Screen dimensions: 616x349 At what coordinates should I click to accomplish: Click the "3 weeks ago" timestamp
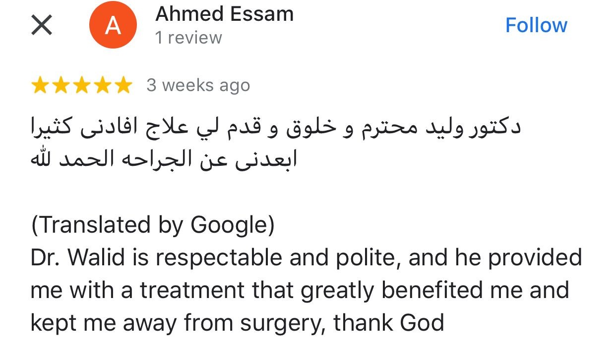pyautogui.click(x=198, y=86)
